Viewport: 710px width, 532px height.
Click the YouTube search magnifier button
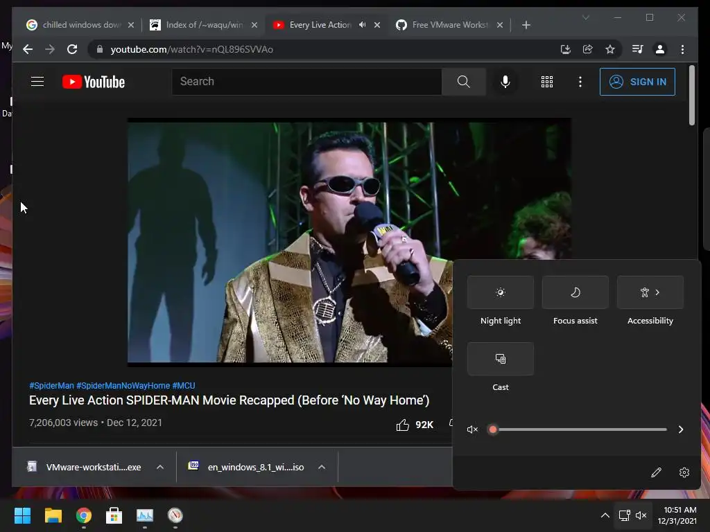pos(463,82)
